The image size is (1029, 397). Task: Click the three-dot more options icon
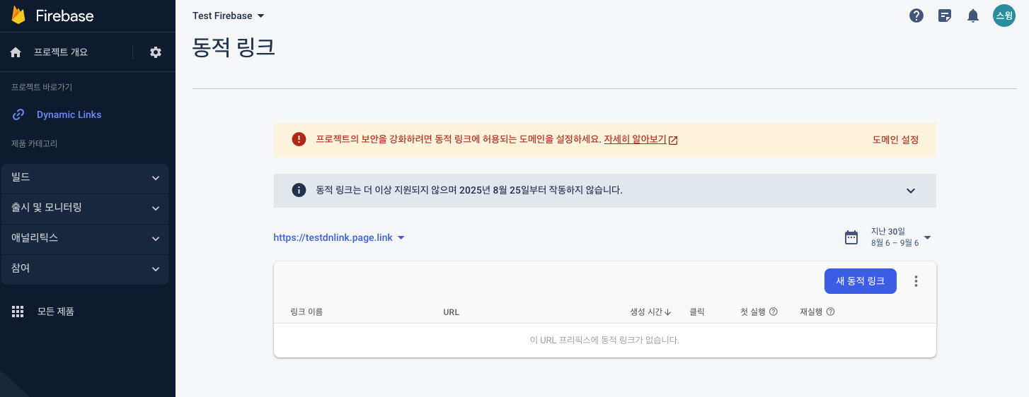tap(916, 281)
